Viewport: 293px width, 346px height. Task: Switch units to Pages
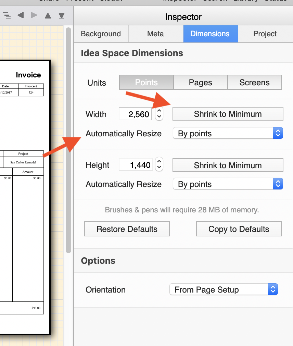pyautogui.click(x=200, y=83)
